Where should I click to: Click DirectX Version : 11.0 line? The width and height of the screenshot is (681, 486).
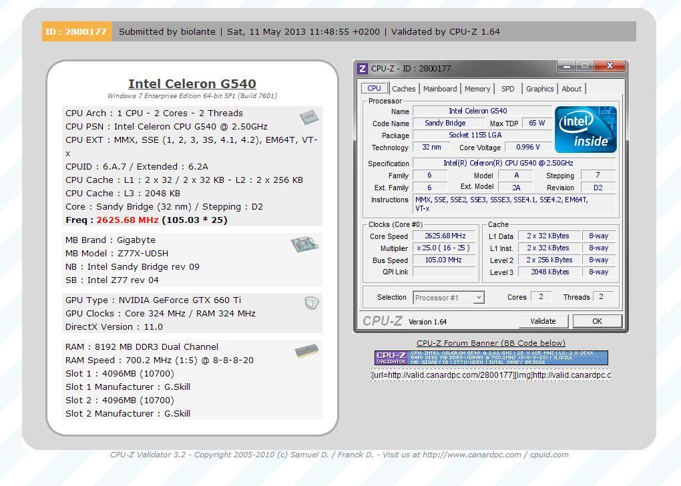click(113, 327)
